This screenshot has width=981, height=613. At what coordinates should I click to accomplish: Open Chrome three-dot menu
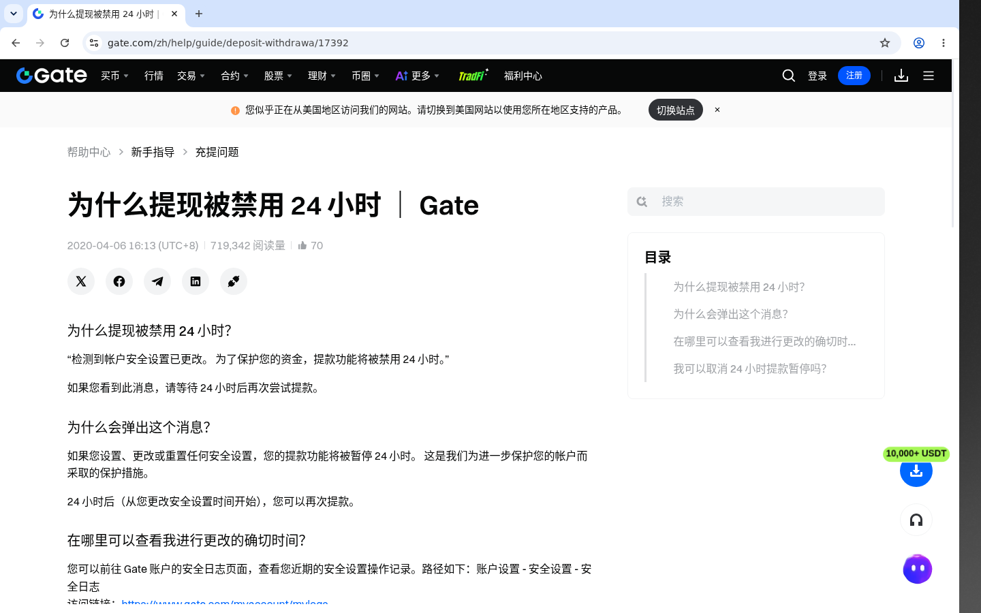coord(944,43)
